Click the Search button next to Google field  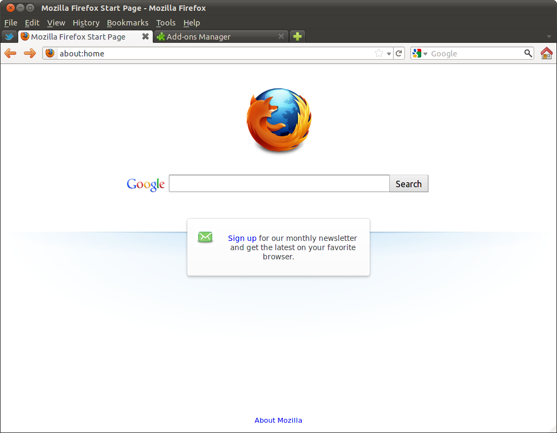click(408, 184)
